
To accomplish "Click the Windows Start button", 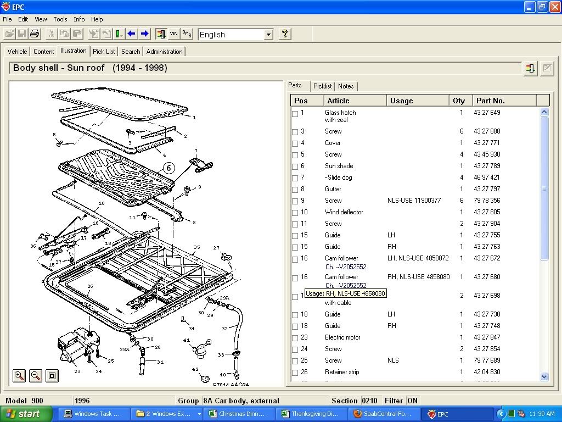I will (26, 414).
